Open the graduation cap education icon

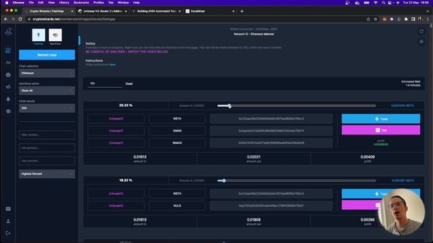8,111
